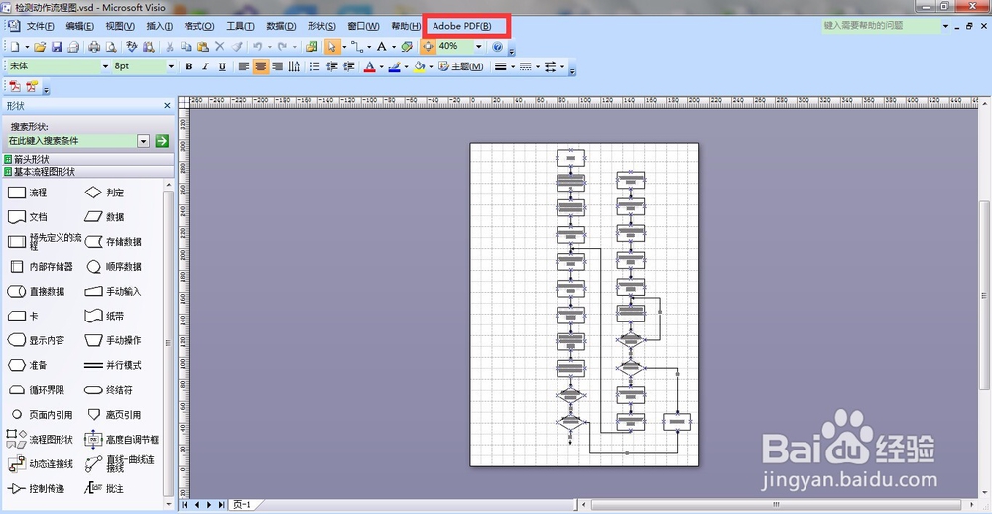This screenshot has height=514, width=992.
Task: Click the fill color bucket swatch
Action: point(419,66)
